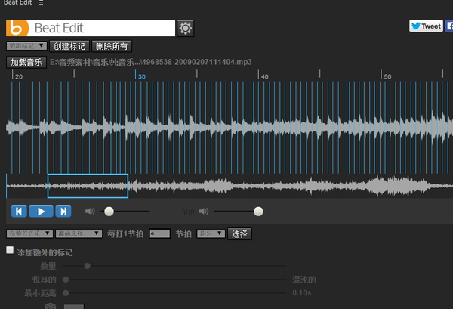Screen dimensions: 453x309
Task: Click the music volume slider handle
Action: (x=109, y=212)
